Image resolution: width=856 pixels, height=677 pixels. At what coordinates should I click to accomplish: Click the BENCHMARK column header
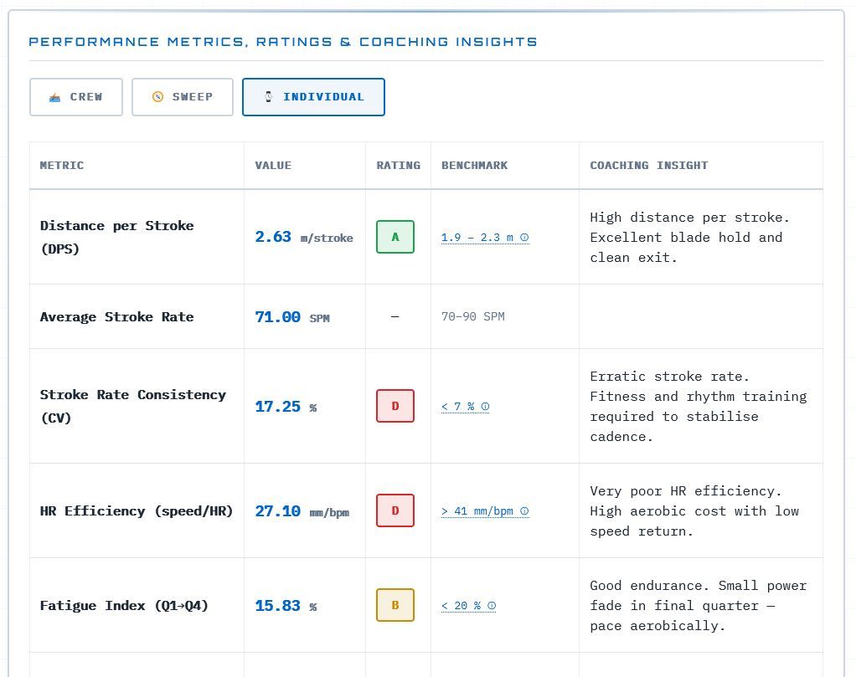pyautogui.click(x=474, y=166)
